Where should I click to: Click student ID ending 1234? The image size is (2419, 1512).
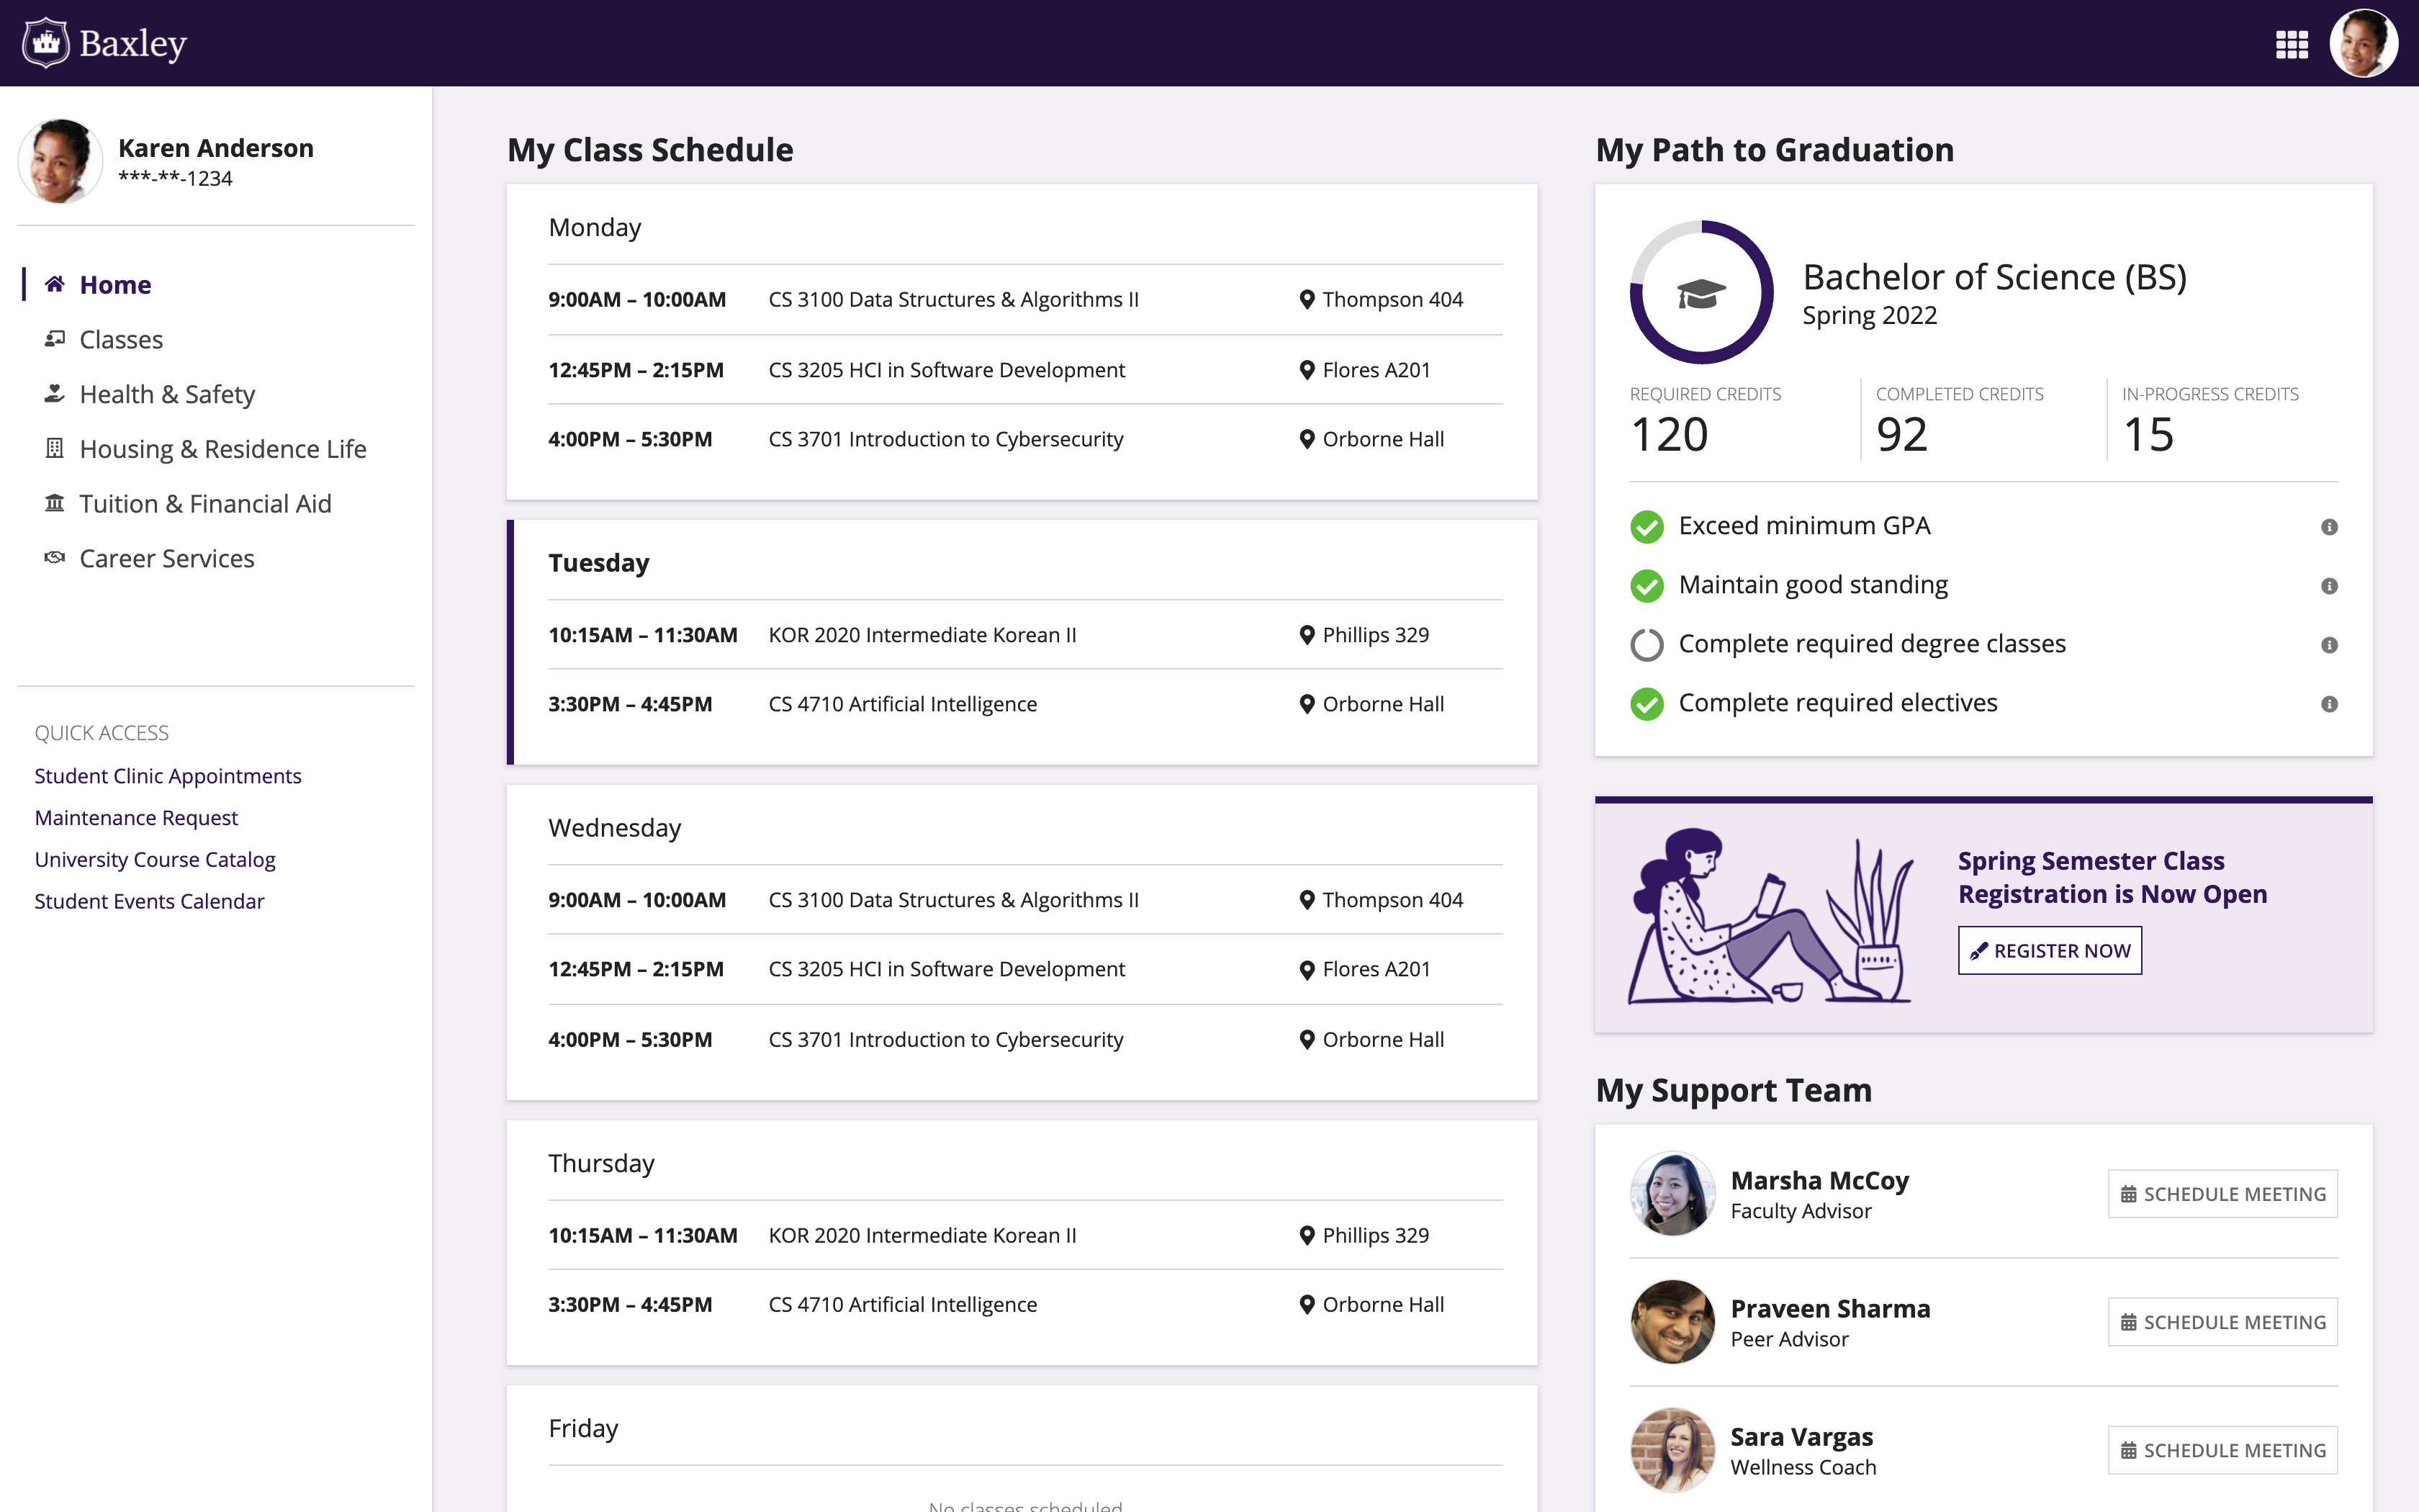pos(175,179)
